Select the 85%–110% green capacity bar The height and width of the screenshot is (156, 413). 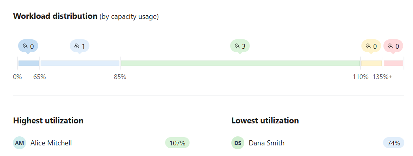(240, 63)
